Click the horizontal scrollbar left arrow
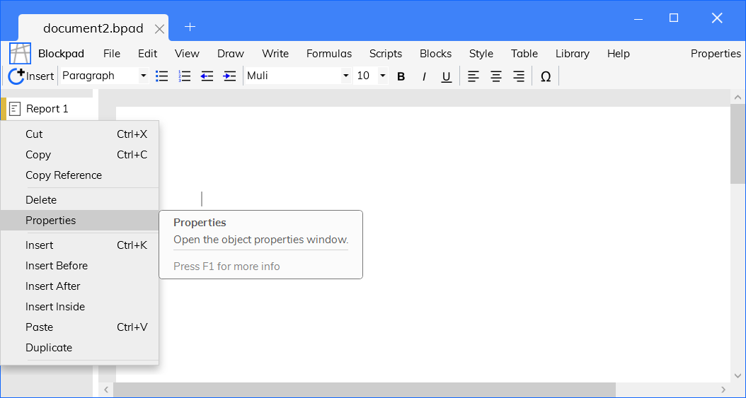 106,390
